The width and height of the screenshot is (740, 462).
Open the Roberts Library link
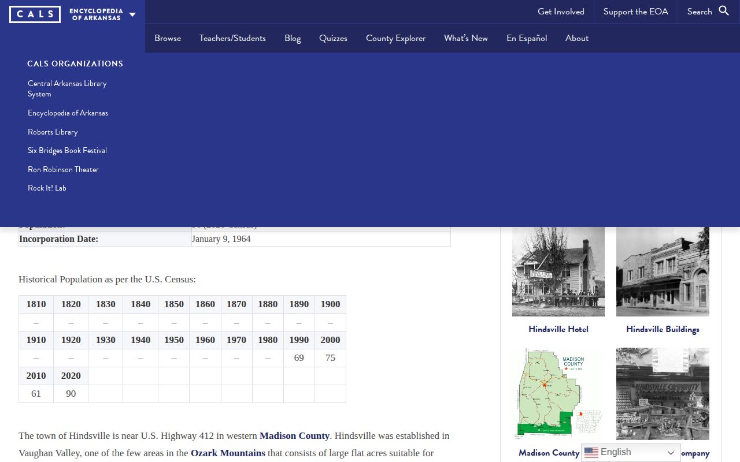tap(53, 132)
